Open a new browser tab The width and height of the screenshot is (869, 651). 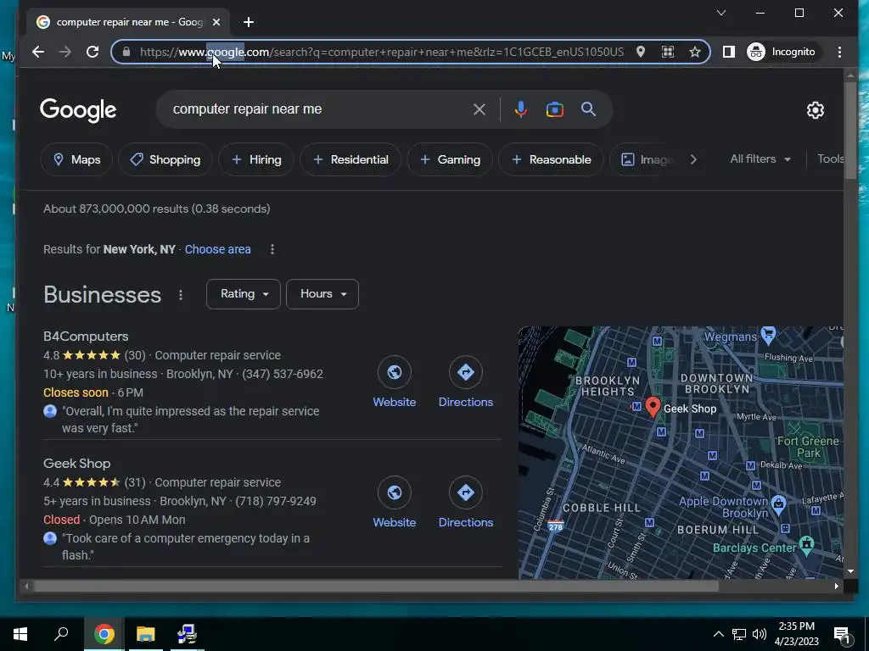click(x=249, y=22)
